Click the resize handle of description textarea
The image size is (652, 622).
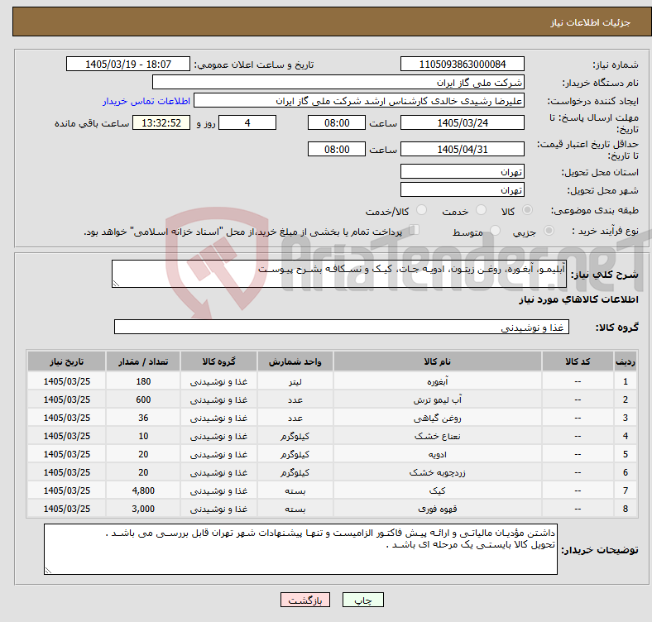116,284
